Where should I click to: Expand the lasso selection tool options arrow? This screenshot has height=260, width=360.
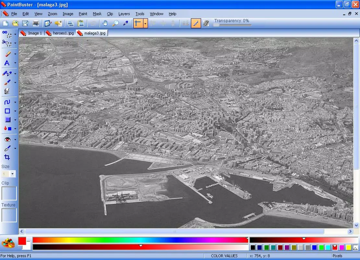(15, 34)
